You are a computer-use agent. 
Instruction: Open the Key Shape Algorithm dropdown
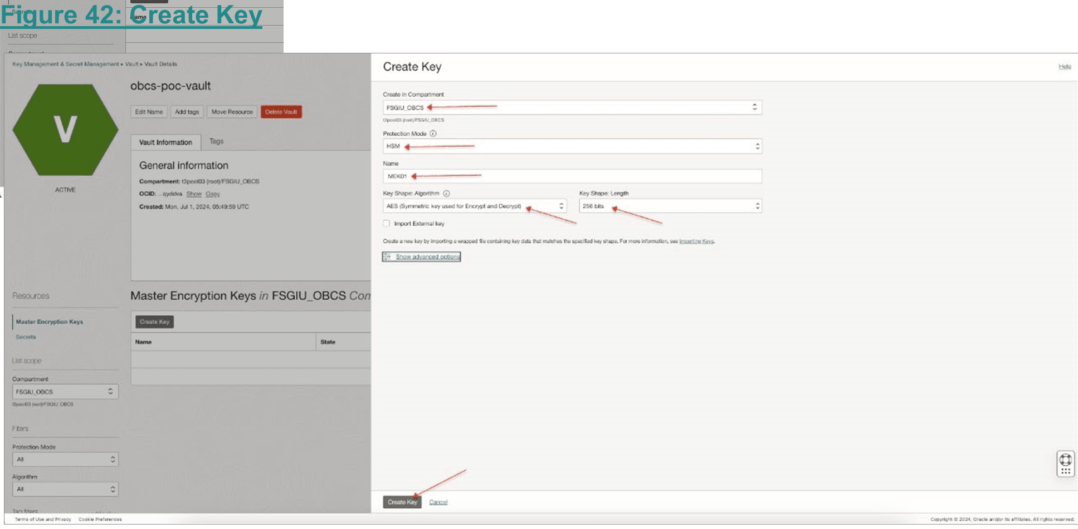click(475, 206)
